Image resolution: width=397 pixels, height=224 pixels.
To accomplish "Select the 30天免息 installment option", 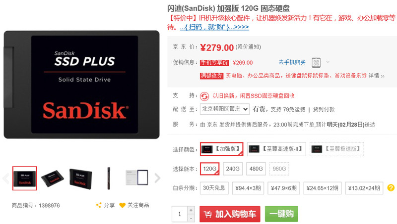I will click(214, 188).
